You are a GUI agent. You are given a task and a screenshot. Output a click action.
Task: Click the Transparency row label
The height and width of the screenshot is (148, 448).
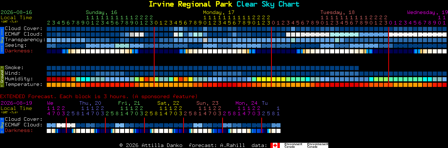[25, 40]
